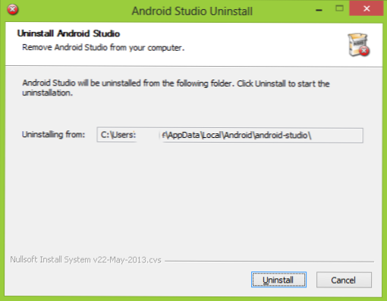Image resolution: width=387 pixels, height=301 pixels.
Task: Click the Nullsoft Install System version text
Action: point(86,260)
